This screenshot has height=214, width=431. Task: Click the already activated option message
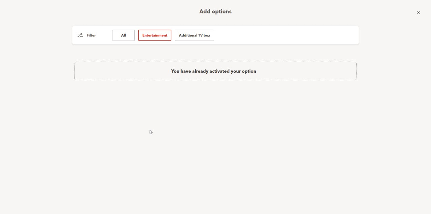point(213,71)
